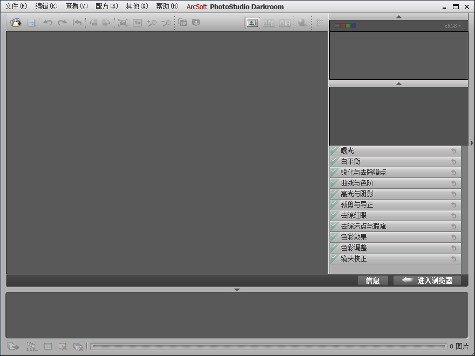
Task: Click the filmstrip progress slider bar
Action: click(268, 346)
